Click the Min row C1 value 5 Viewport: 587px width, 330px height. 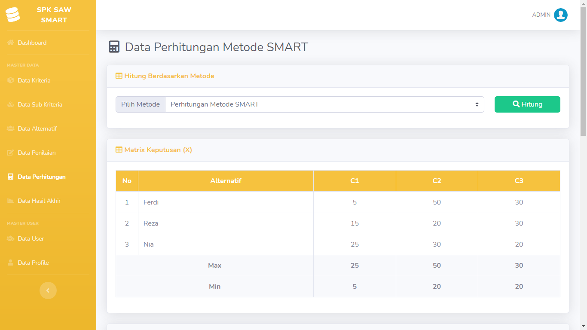[355, 287]
